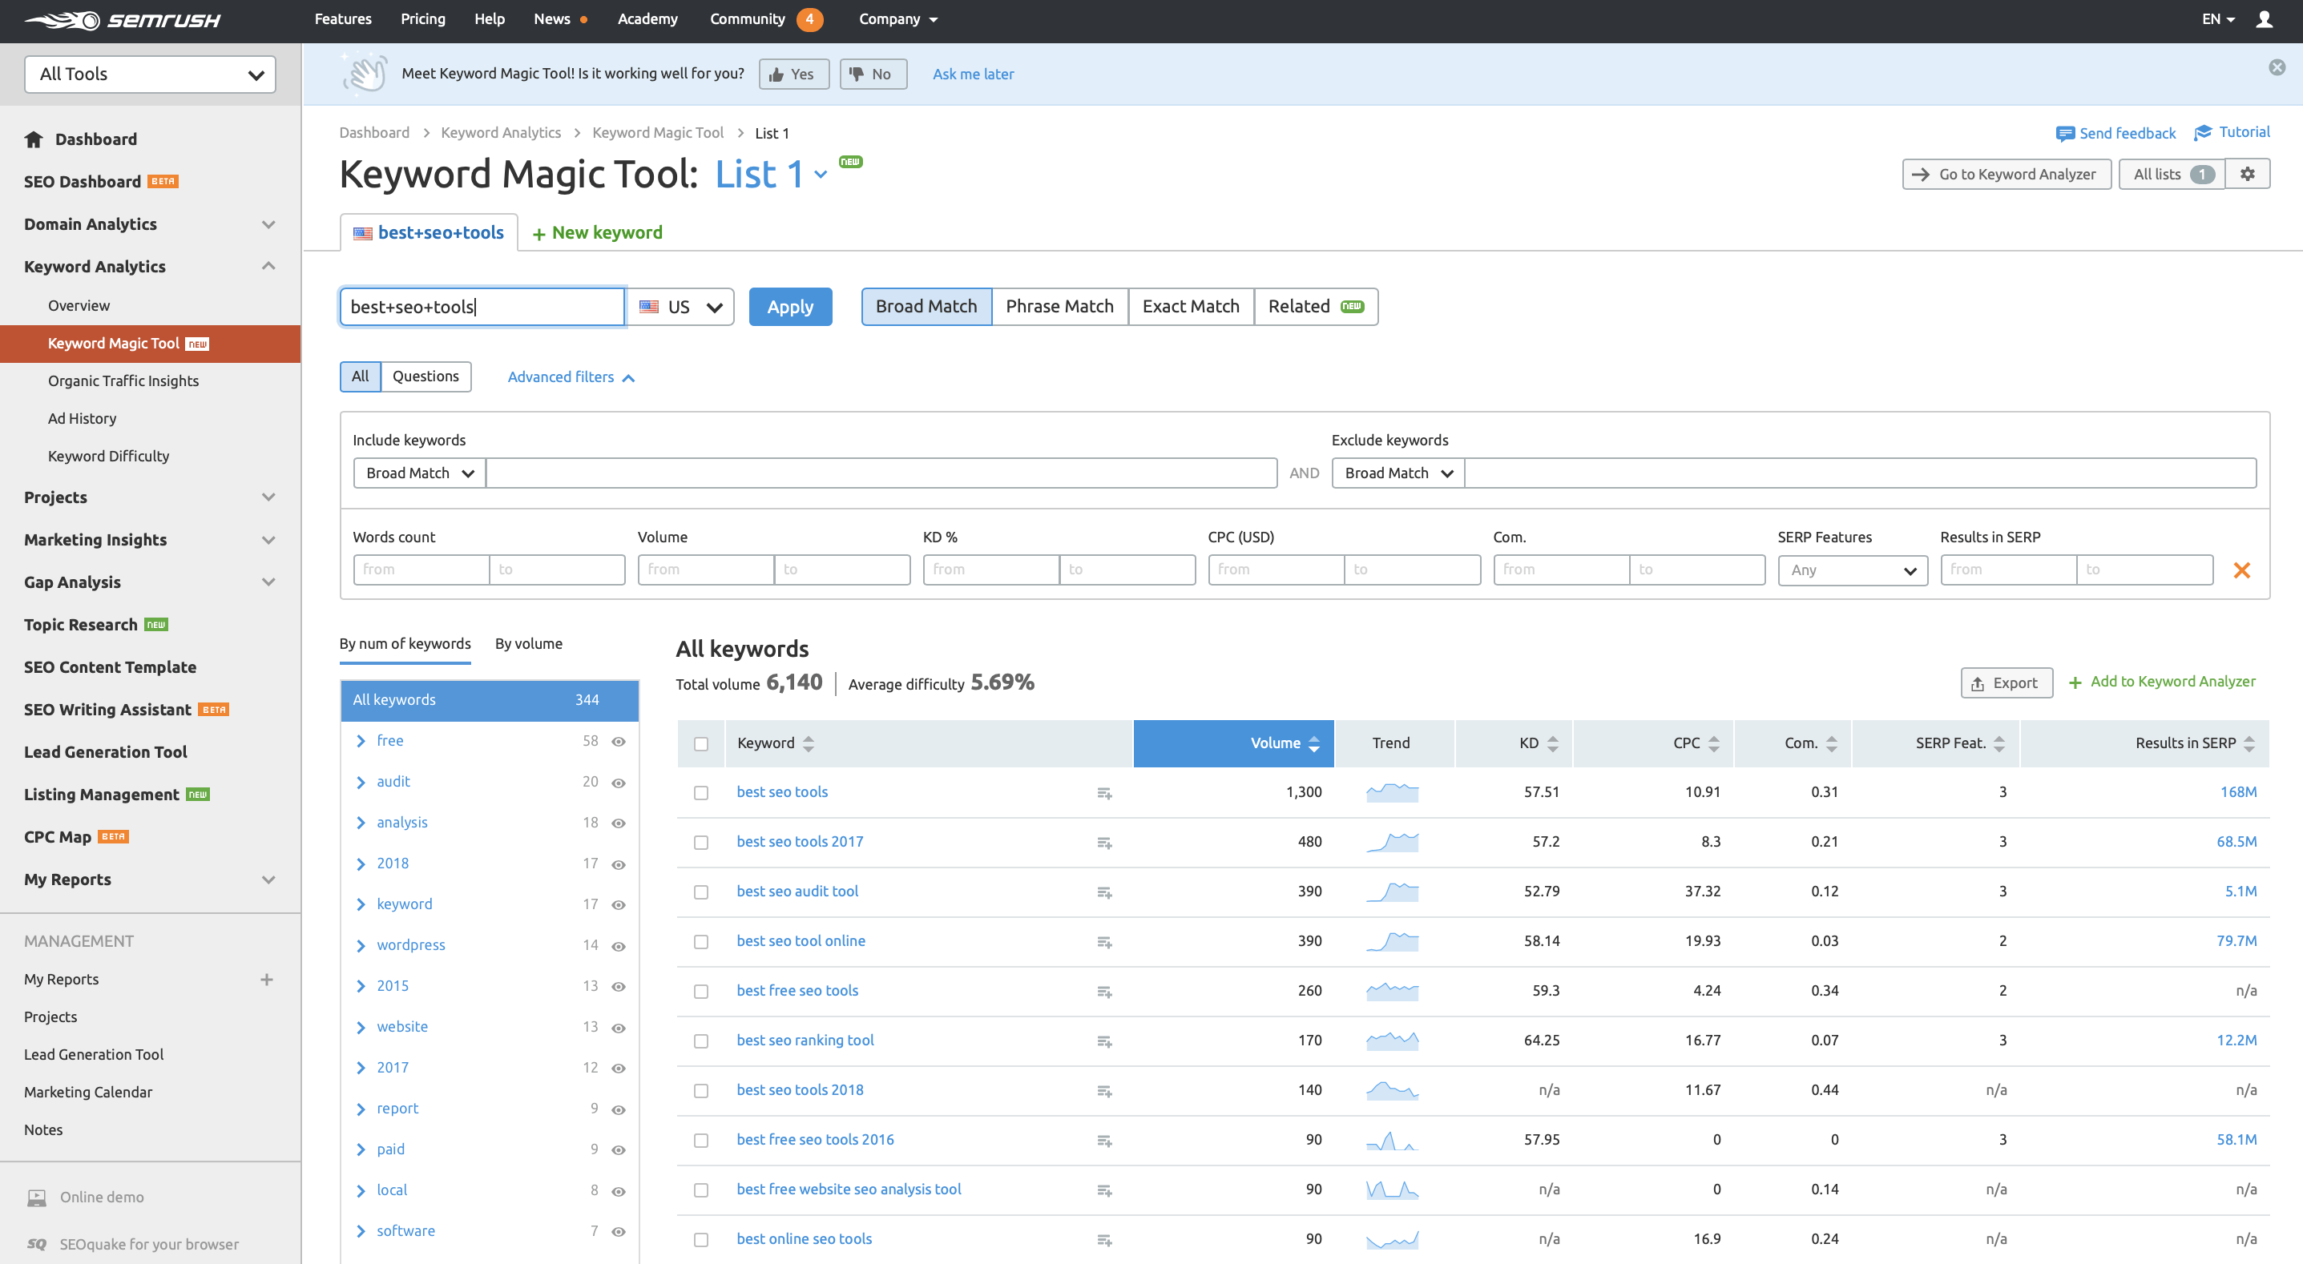The width and height of the screenshot is (2303, 1264).
Task: Open Exclude keywords Broad Match dropdown
Action: click(1398, 473)
